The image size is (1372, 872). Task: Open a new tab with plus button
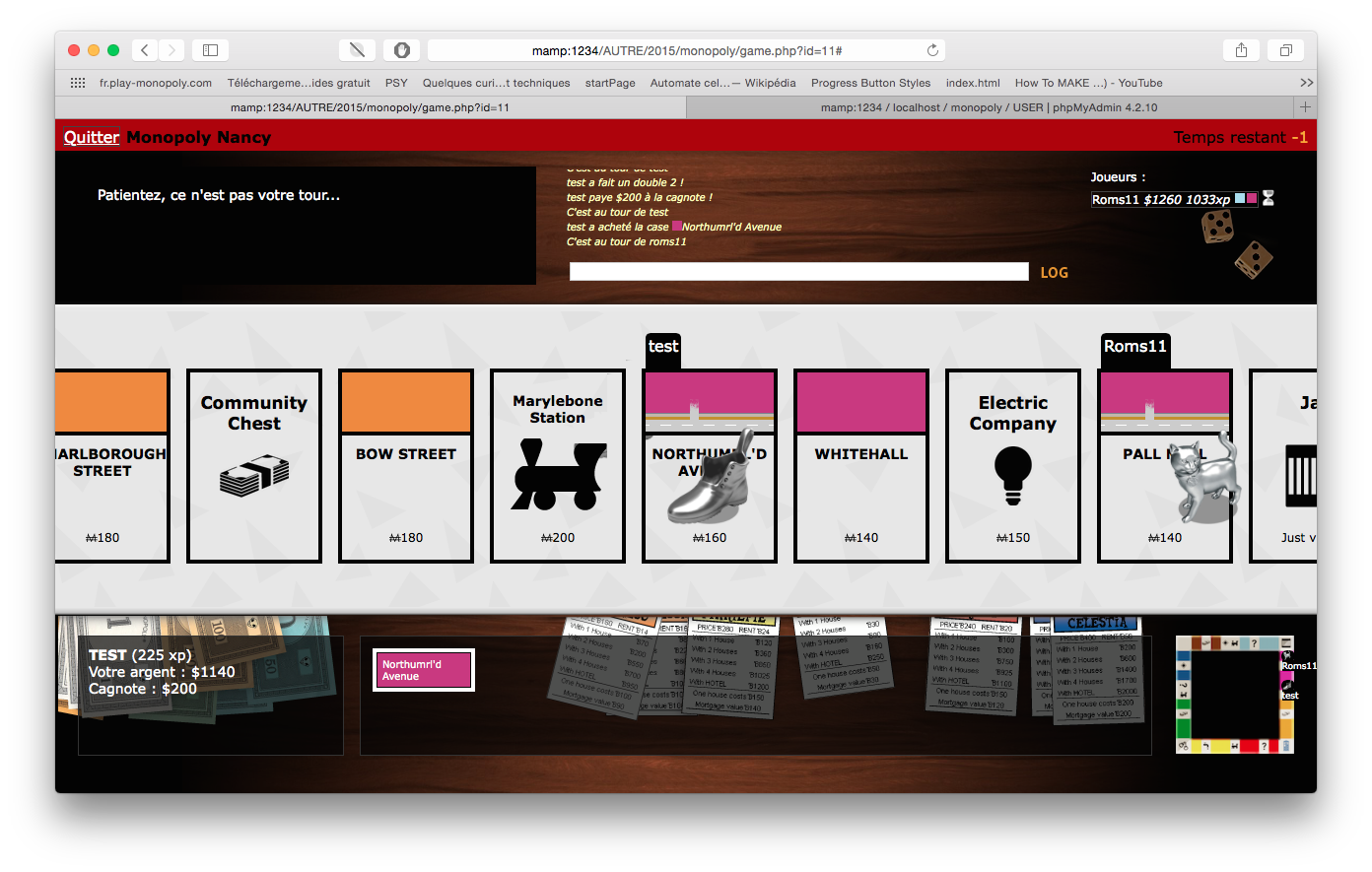[x=1305, y=107]
